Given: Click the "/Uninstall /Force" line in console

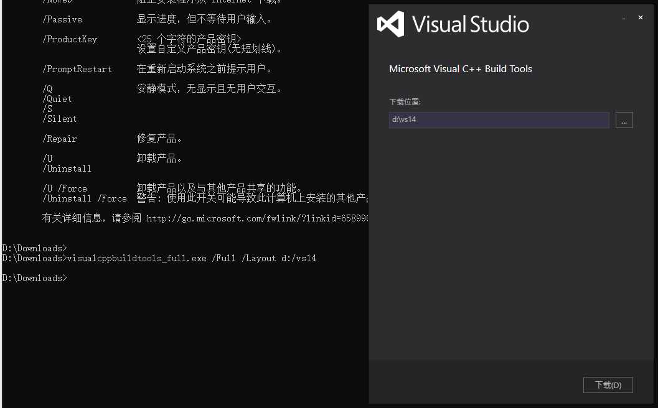Looking at the screenshot, I should coord(84,199).
